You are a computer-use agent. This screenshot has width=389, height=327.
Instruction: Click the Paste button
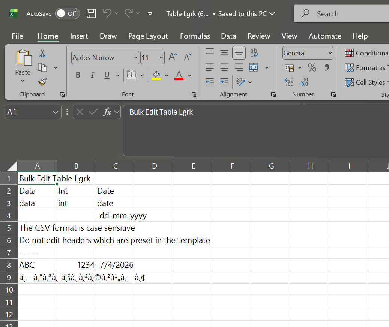click(x=23, y=64)
